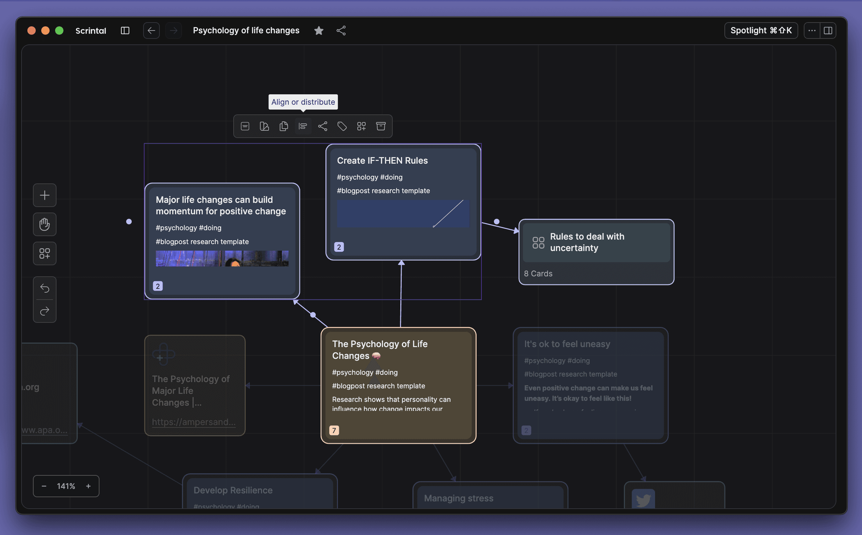Click the tag icon in selection toolbar

tap(342, 126)
